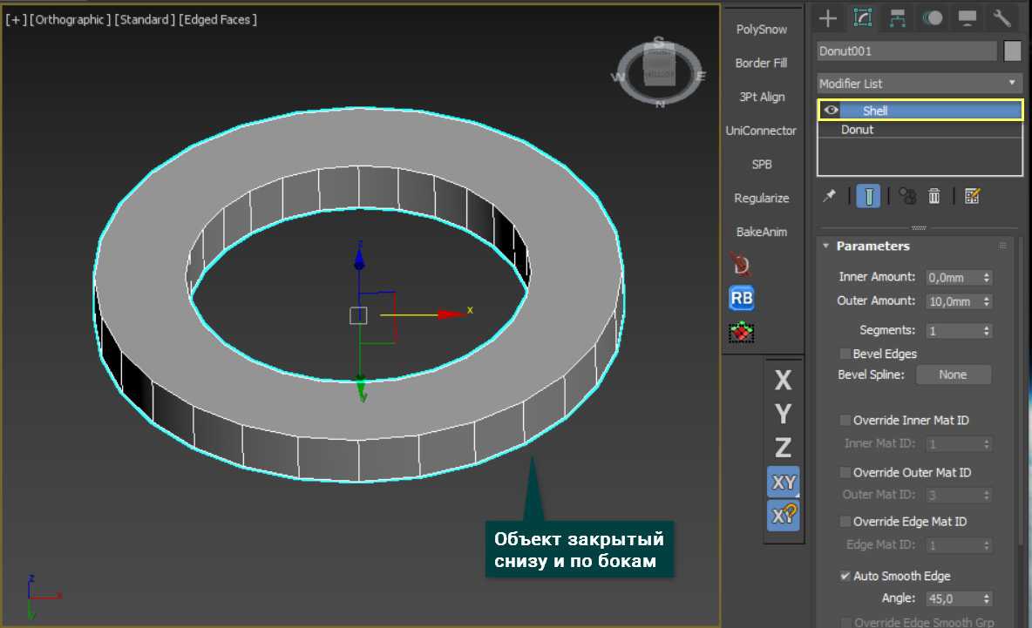
Task: Open Configure Modifier Sets icon
Action: tap(973, 196)
